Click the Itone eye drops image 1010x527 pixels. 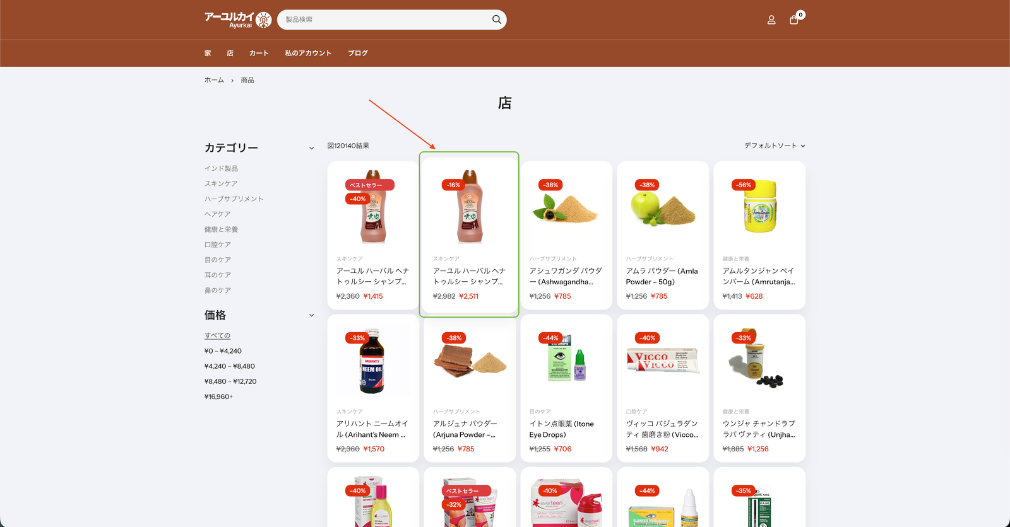(x=566, y=361)
